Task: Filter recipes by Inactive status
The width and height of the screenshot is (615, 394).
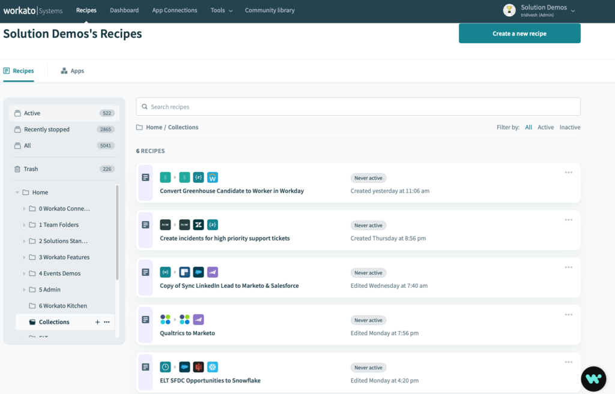Action: [569, 127]
